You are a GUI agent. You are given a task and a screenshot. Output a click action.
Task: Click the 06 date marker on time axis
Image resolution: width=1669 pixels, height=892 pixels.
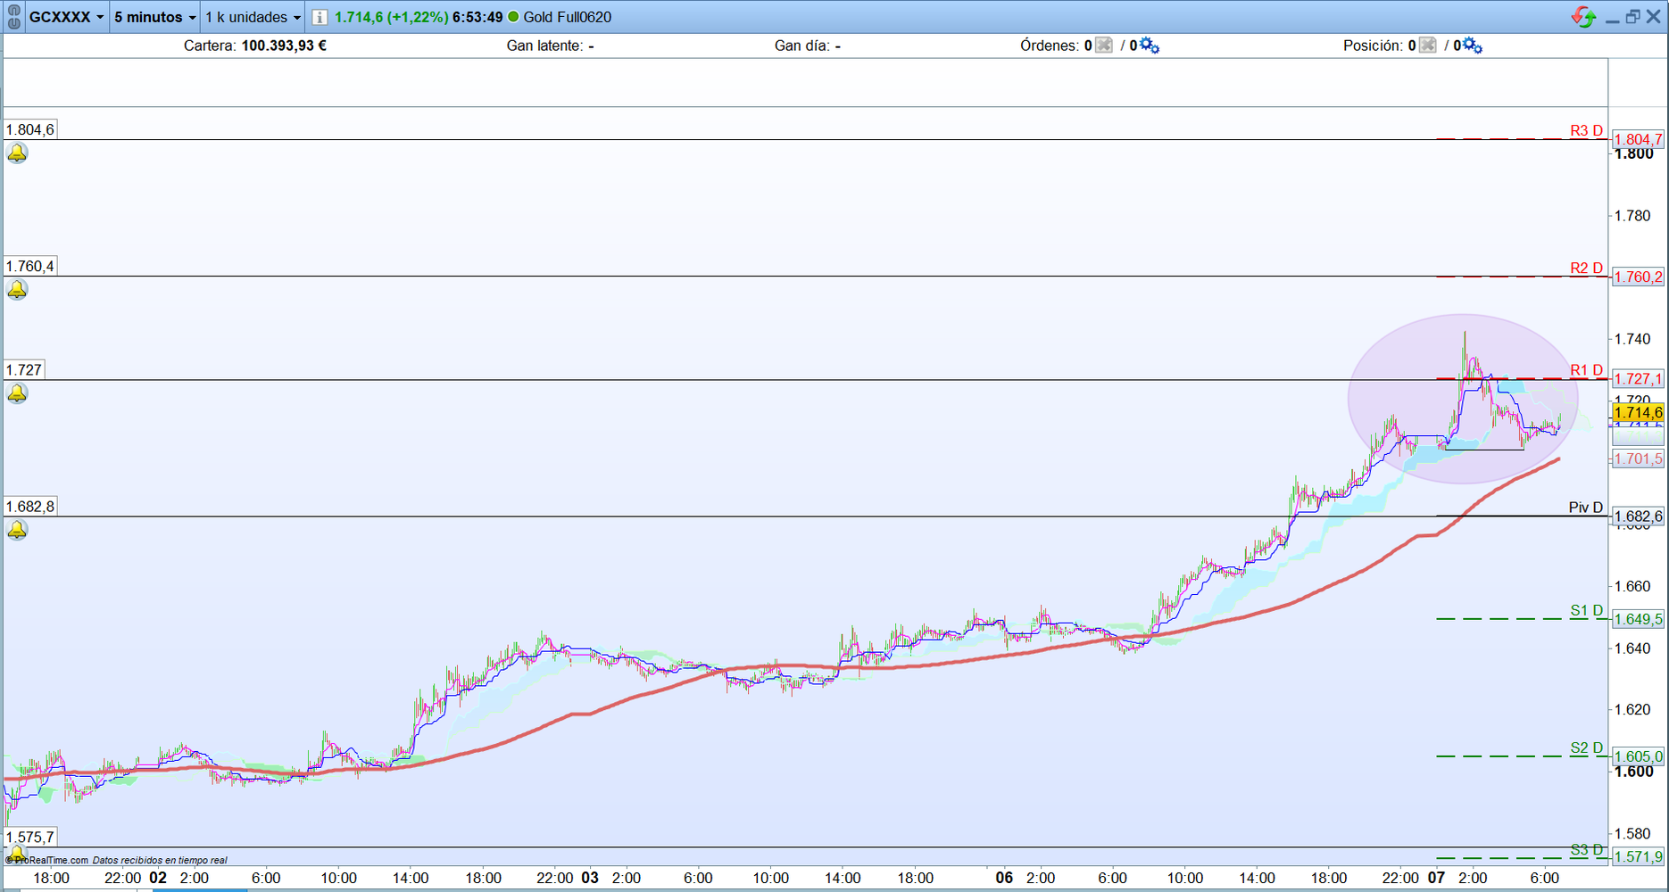click(x=1004, y=878)
